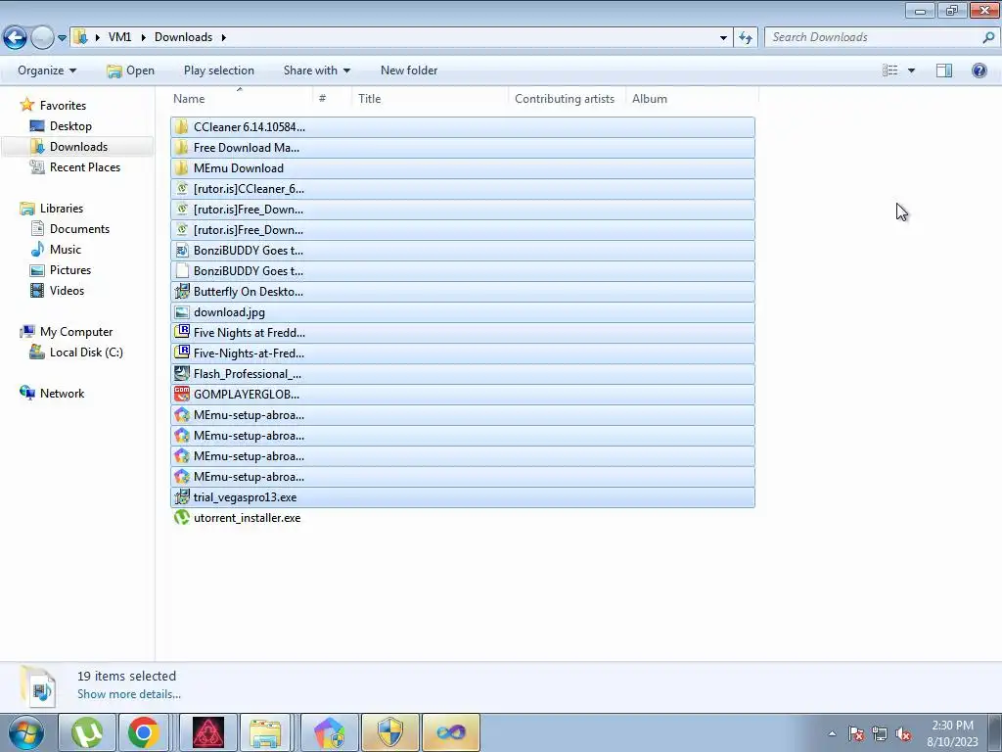
Task: Select the download.jpg image file
Action: [x=463, y=312]
